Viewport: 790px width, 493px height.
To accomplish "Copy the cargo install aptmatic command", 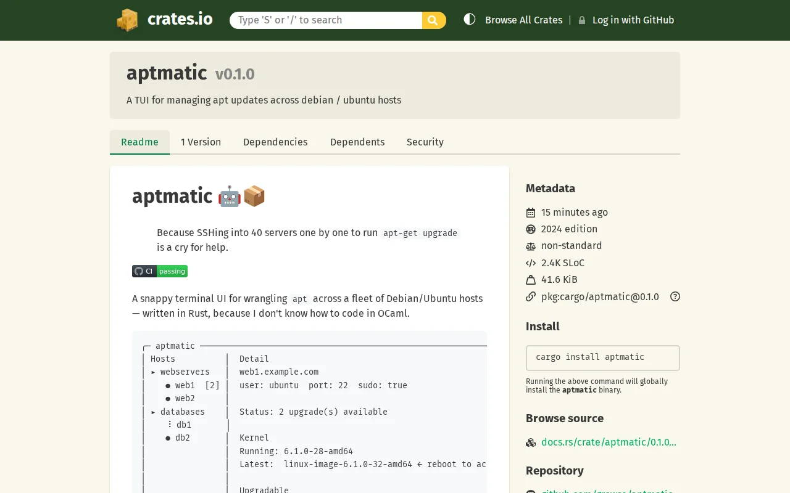I will tap(603, 357).
